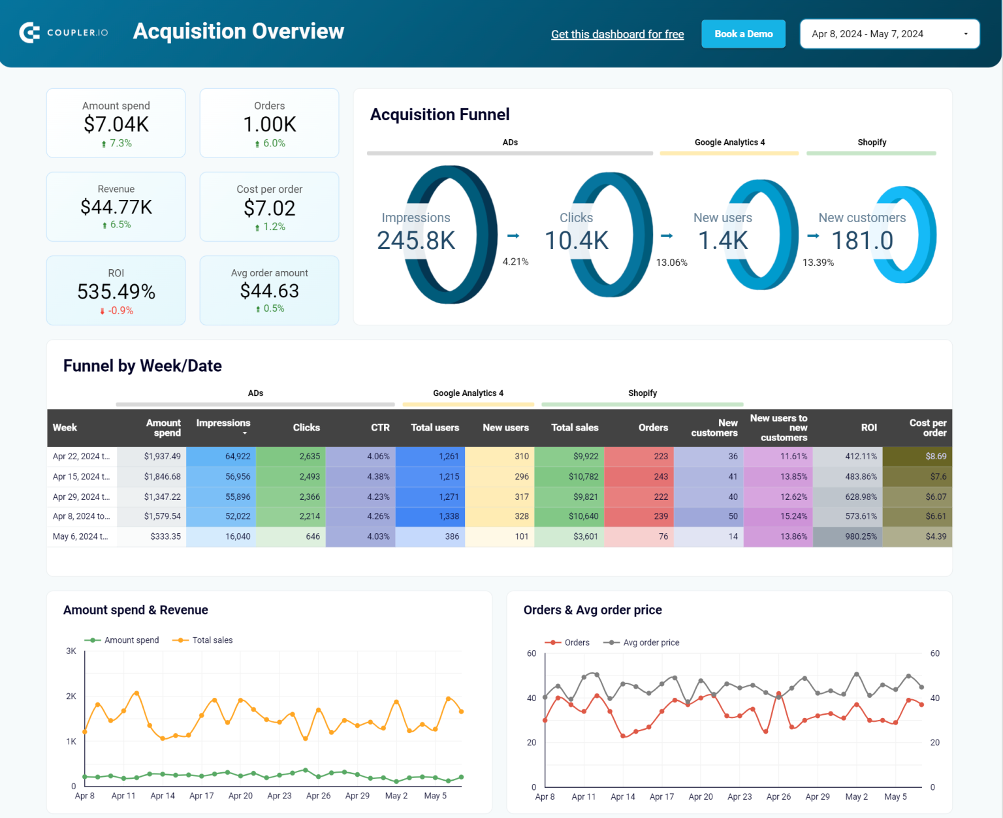Select the ADs label in Acquisition Funnel
The width and height of the screenshot is (1003, 818).
pos(510,142)
